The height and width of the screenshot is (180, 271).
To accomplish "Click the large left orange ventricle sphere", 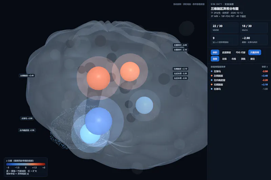I will (x=98, y=78).
